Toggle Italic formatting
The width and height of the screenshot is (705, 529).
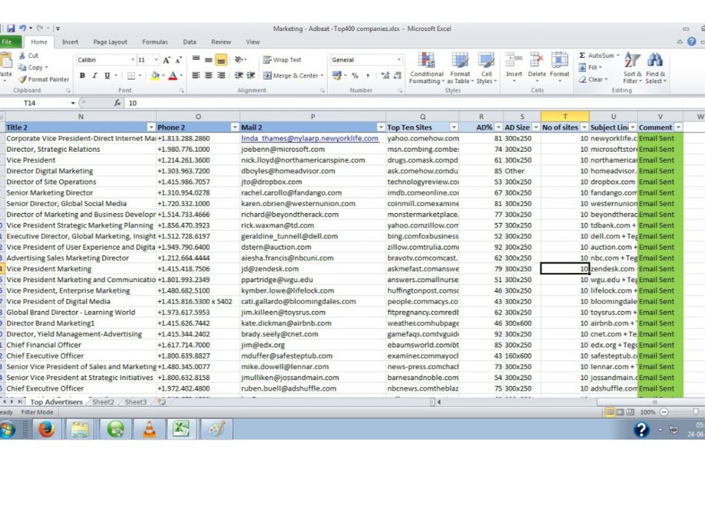[94, 75]
